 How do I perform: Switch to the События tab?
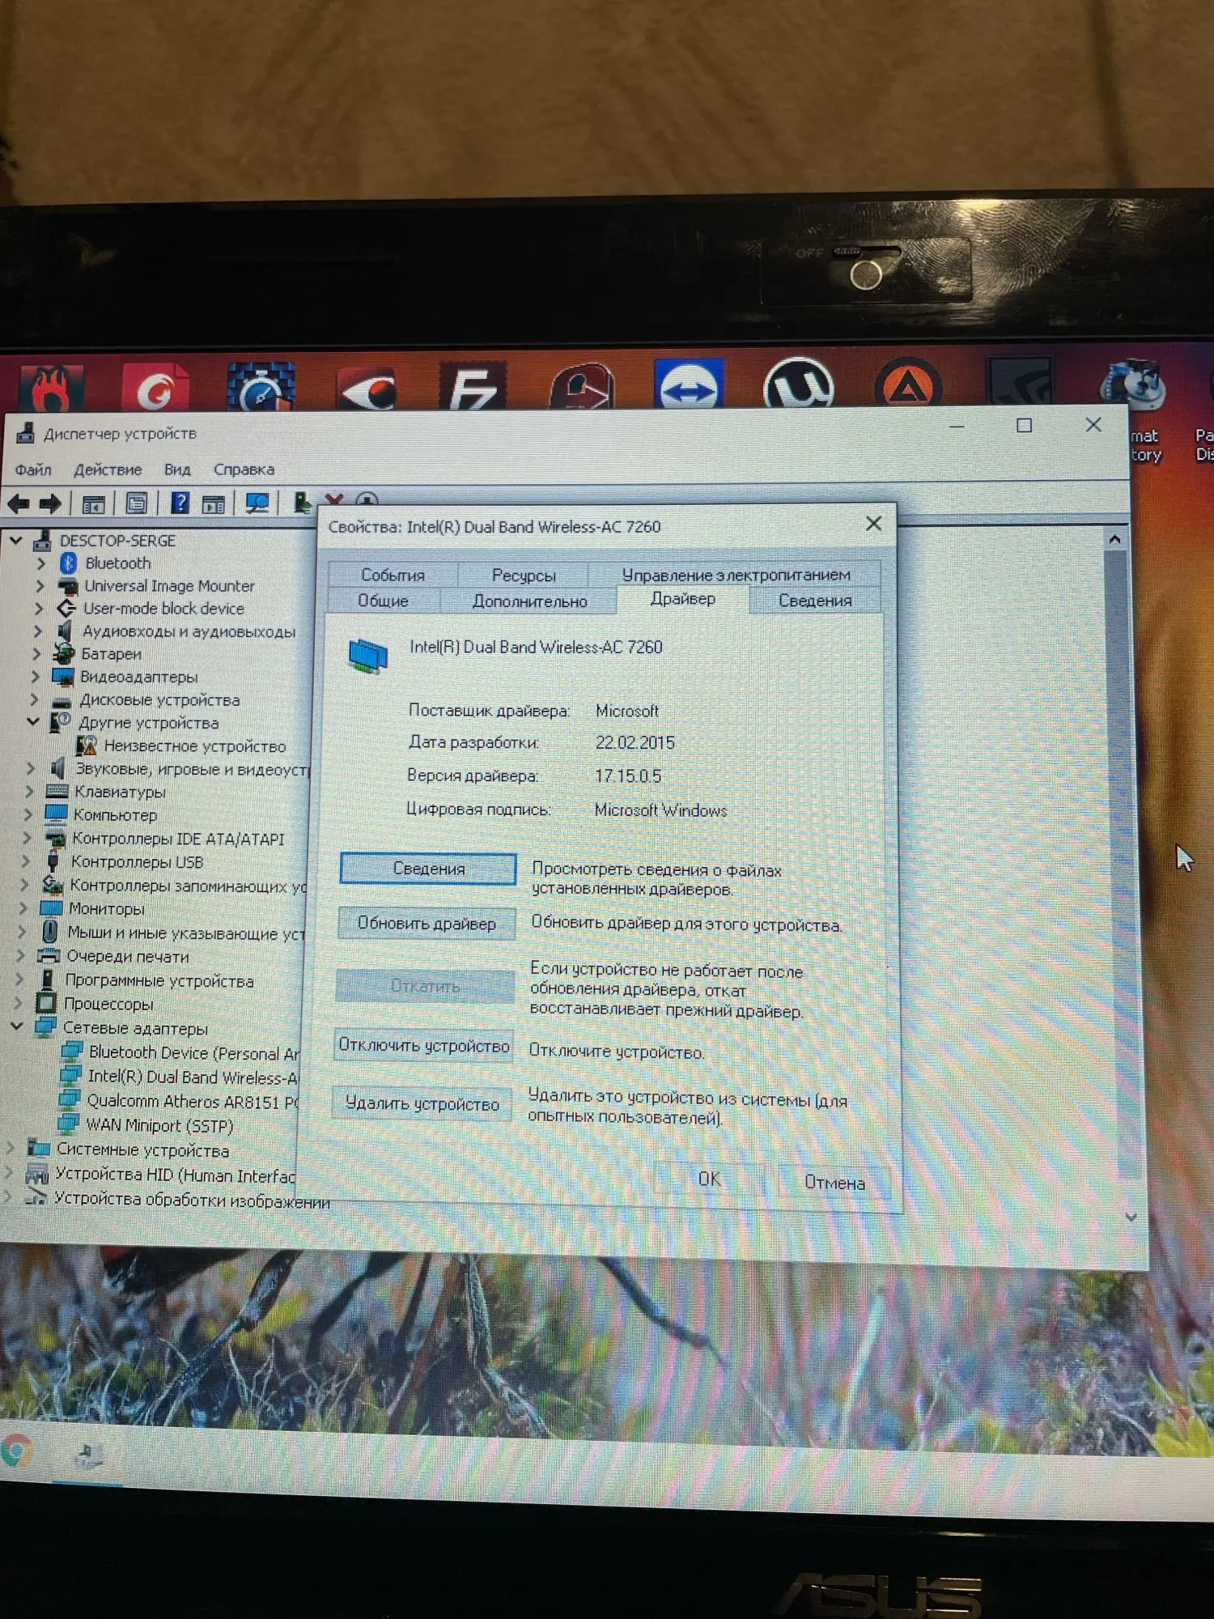(393, 575)
